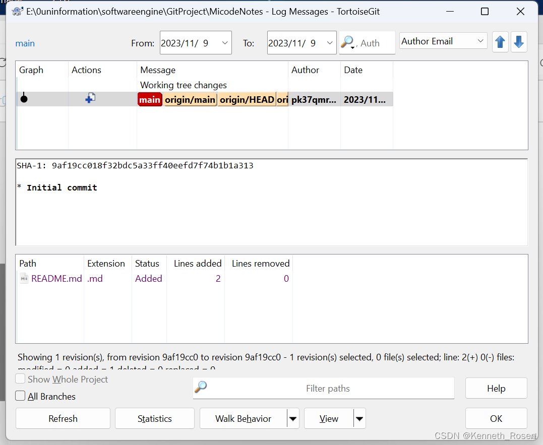Click the origin/HEAD ref label
This screenshot has width=543, height=445.
coord(247,99)
